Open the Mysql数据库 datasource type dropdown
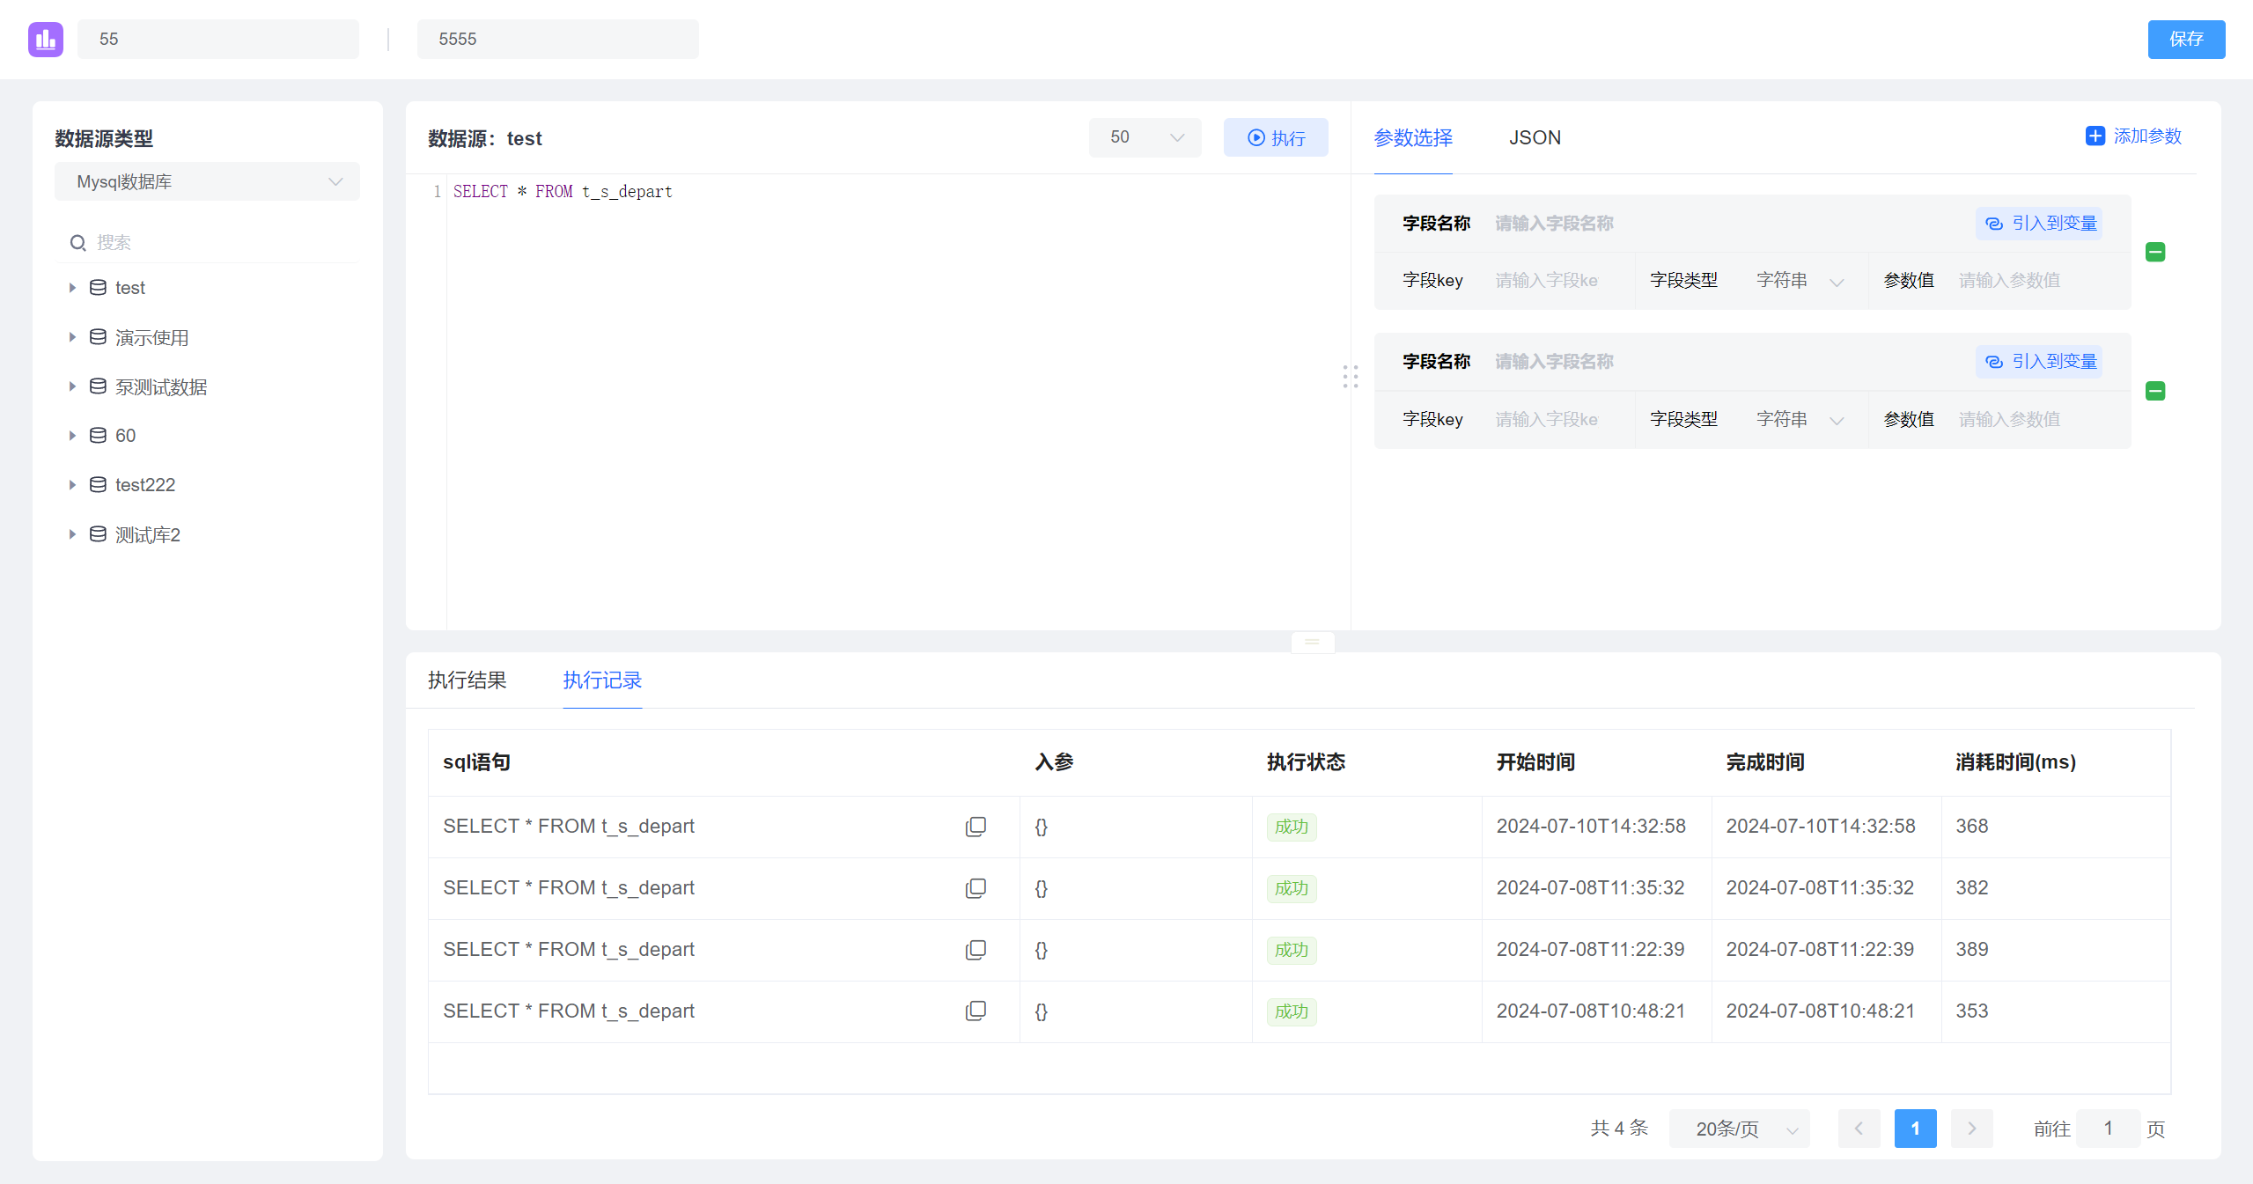Image resolution: width=2253 pixels, height=1184 pixels. pyautogui.click(x=207, y=182)
